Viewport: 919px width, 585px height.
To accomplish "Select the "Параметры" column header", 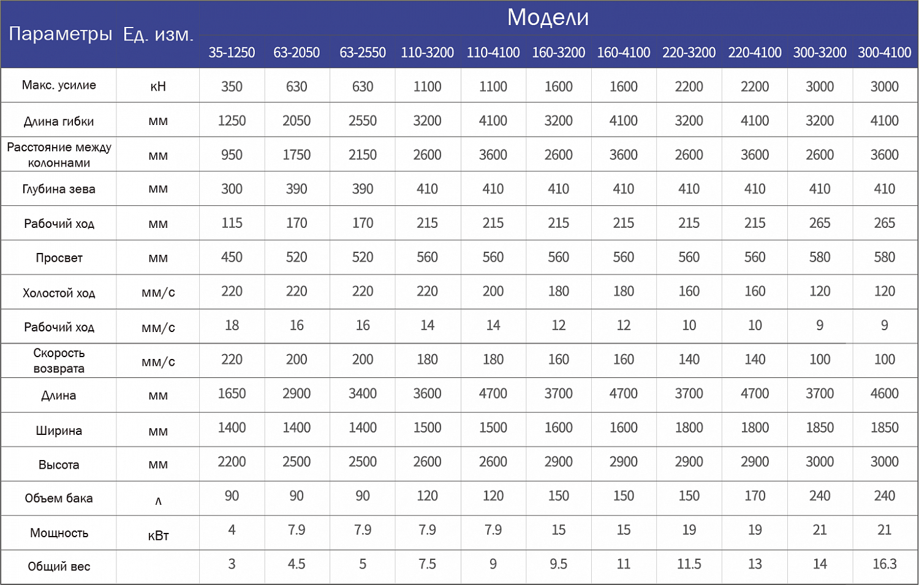I will (60, 34).
